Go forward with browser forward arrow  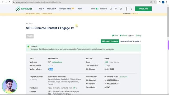pos(6,2)
